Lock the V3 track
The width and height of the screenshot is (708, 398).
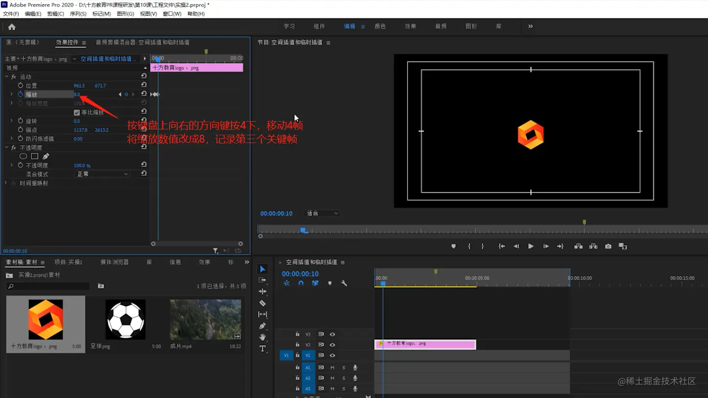(x=297, y=335)
